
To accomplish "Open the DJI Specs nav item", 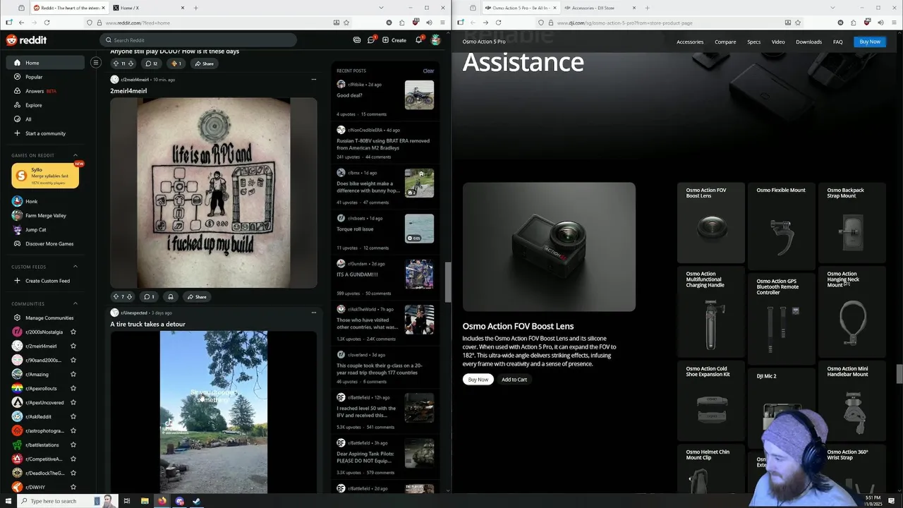I will (754, 42).
